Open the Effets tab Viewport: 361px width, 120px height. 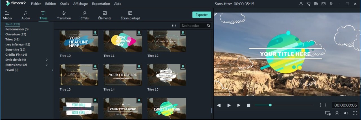tap(84, 15)
